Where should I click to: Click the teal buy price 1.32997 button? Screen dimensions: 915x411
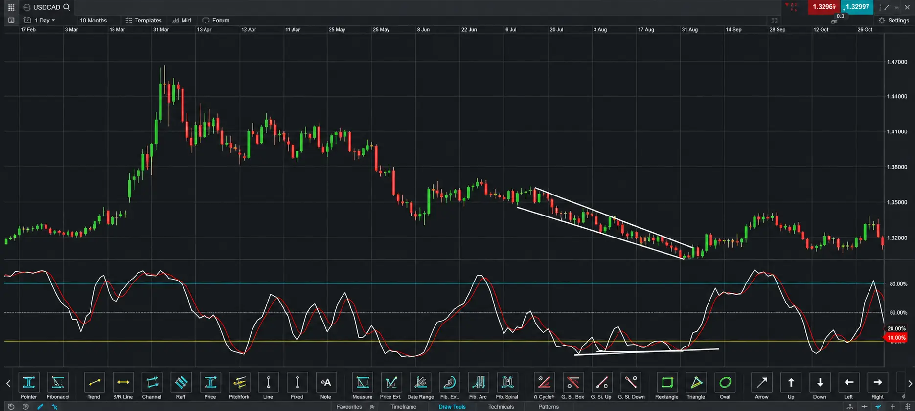[x=857, y=7]
